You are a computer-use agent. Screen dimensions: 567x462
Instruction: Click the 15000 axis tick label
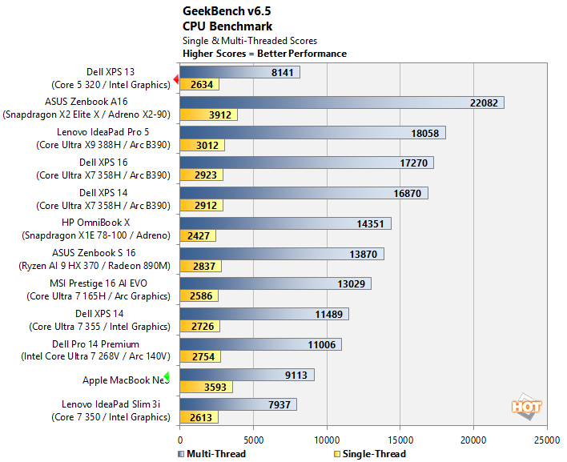(400, 440)
